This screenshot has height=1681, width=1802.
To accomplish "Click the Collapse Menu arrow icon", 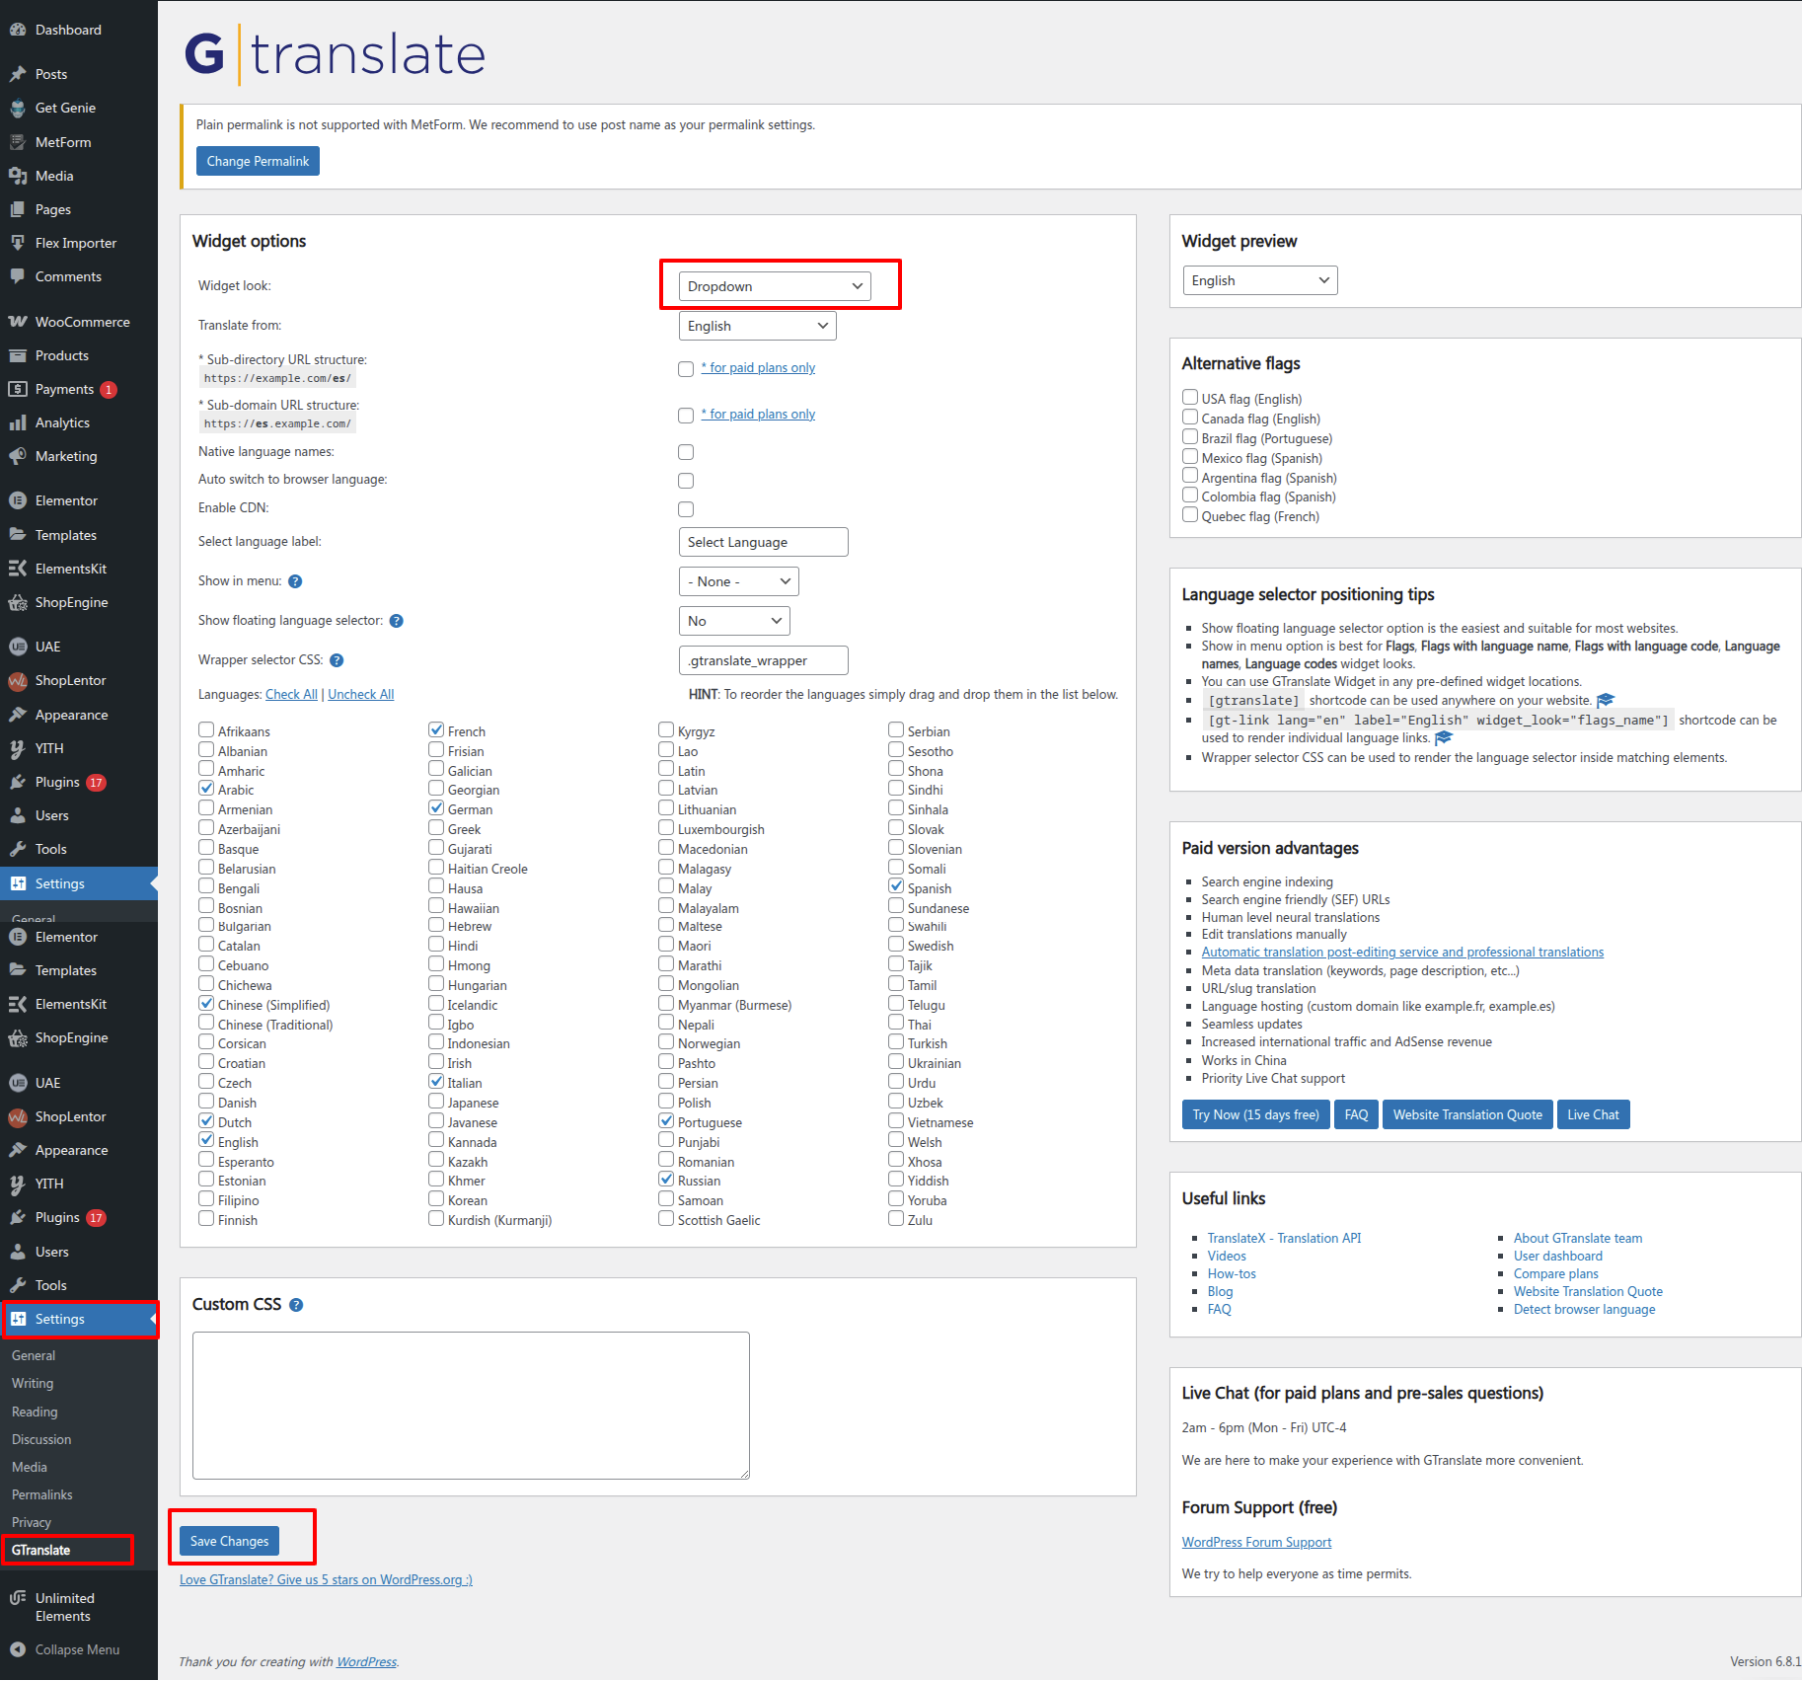I will pos(18,1649).
